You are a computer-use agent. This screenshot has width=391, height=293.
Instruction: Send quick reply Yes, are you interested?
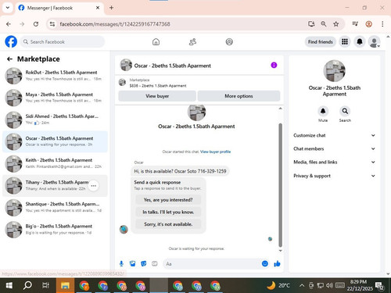tap(168, 200)
